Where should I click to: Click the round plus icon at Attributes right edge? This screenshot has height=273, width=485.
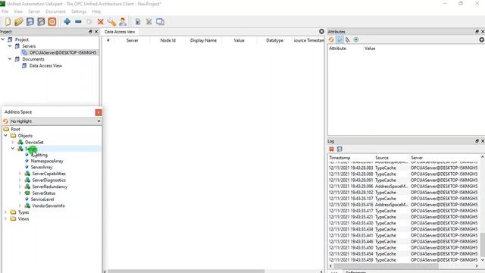[x=482, y=39]
